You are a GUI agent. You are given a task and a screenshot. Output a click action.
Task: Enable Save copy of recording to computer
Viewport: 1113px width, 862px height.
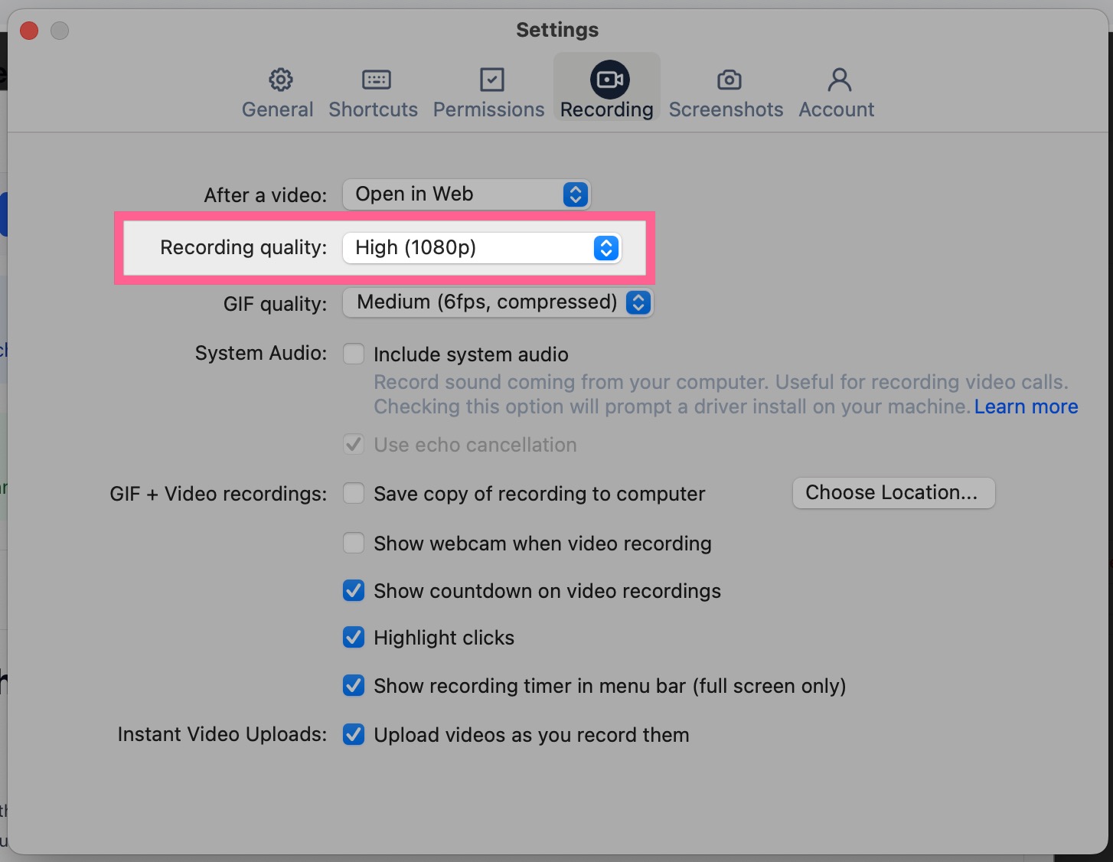[x=354, y=494]
